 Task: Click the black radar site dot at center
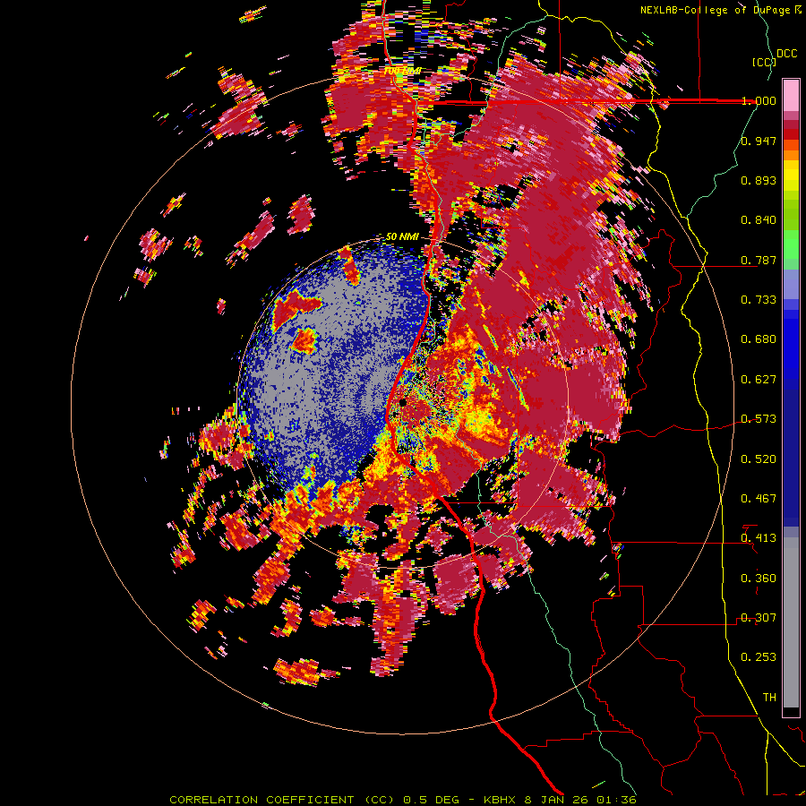(402, 402)
